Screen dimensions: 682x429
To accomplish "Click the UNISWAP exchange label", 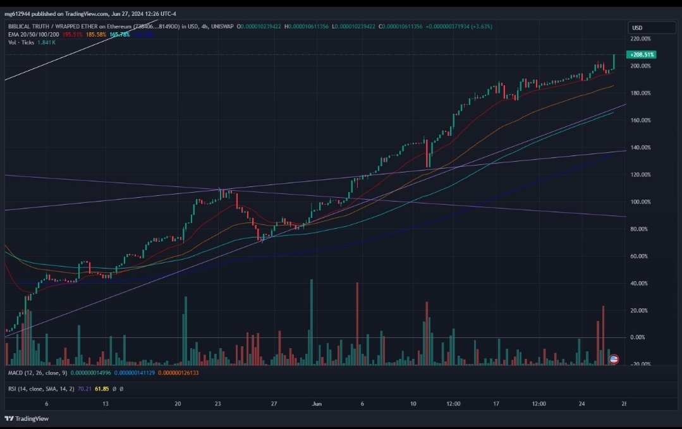I will [224, 27].
